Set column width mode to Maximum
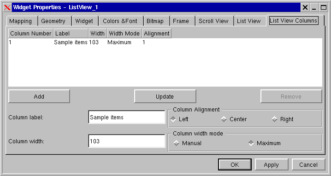 point(264,143)
